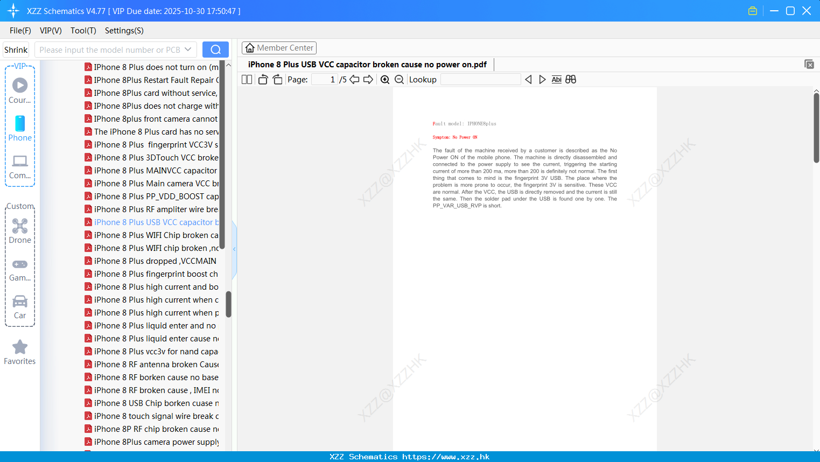This screenshot has width=820, height=462.
Task: Click home icon on Member Center
Action: [x=250, y=48]
